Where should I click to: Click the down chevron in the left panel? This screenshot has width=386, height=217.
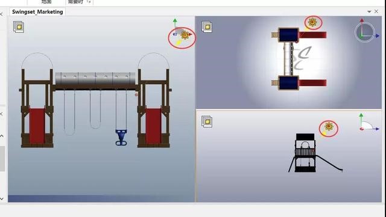pyautogui.click(x=2, y=198)
